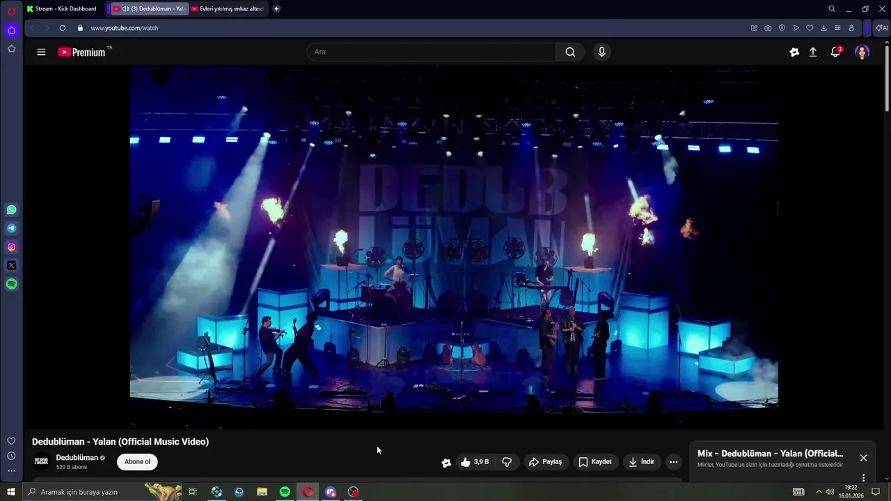
Task: Open the sidebar heart (pinboards) icon
Action: (x=11, y=441)
